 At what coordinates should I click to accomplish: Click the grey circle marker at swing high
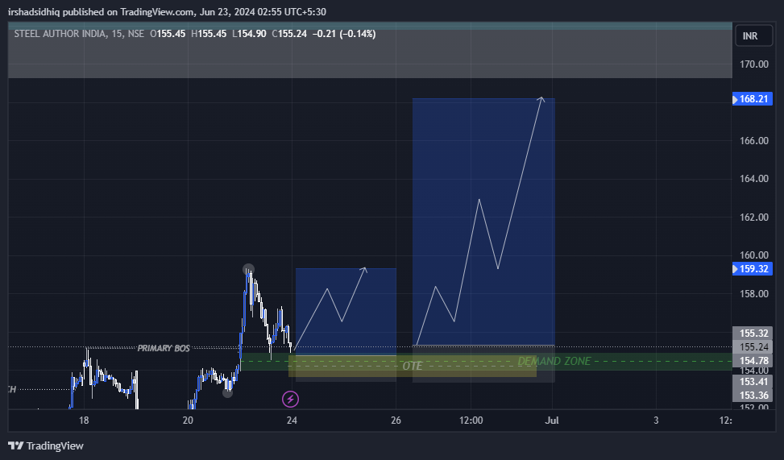248,270
